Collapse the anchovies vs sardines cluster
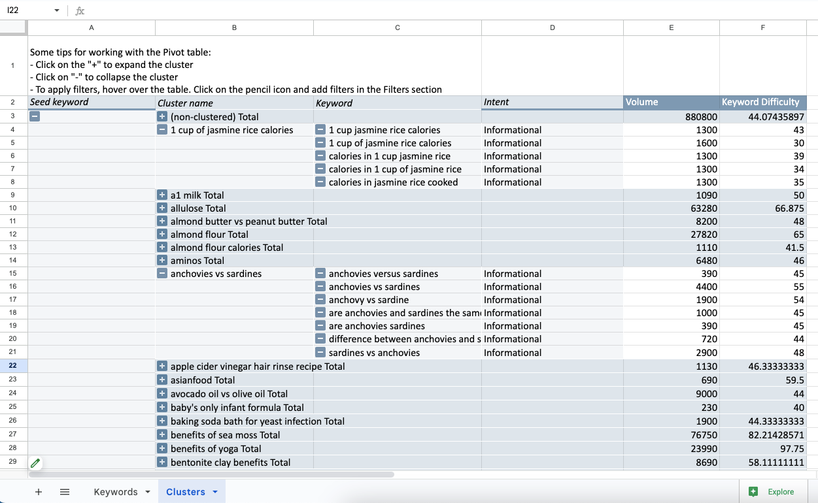 coord(162,273)
